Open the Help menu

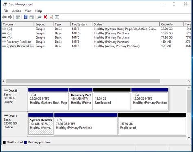[x=39, y=11]
